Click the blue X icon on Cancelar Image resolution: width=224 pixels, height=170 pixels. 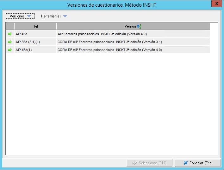(x=186, y=163)
